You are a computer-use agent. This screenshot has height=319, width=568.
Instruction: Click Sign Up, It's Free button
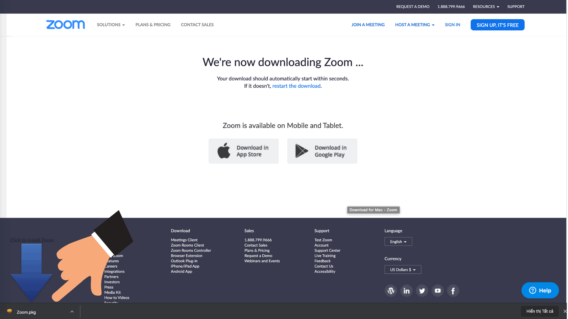click(498, 25)
